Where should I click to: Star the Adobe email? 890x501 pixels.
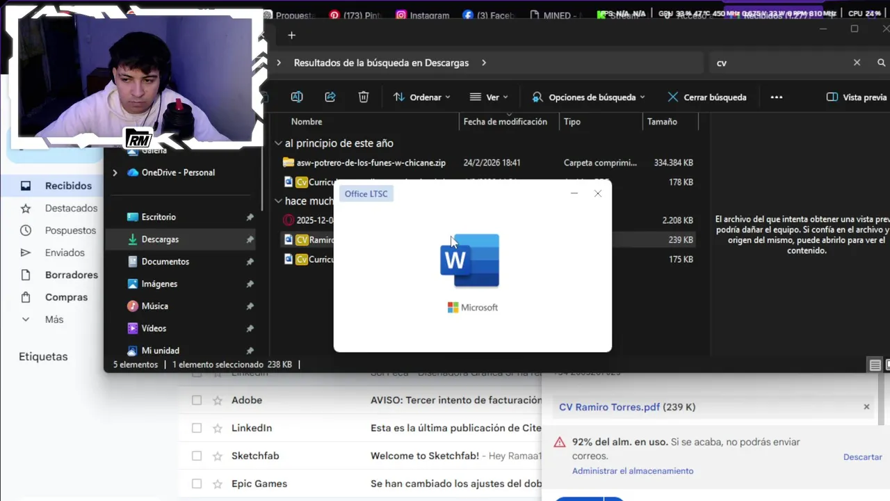(x=218, y=400)
